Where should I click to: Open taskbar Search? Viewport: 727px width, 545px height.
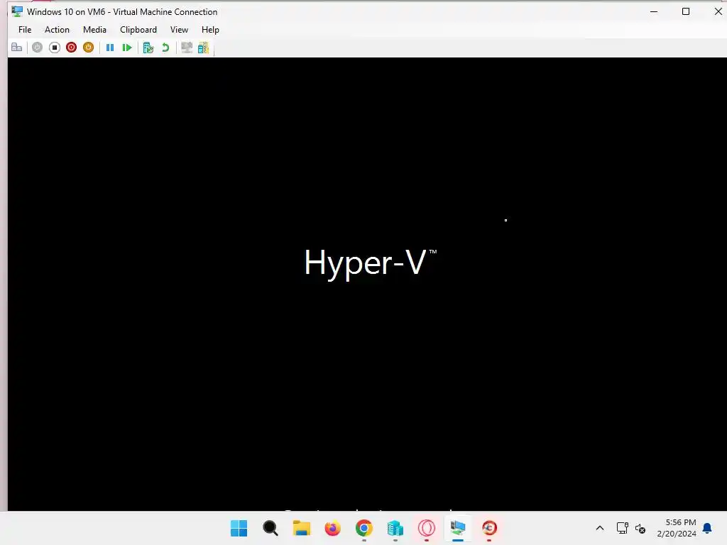tap(270, 528)
